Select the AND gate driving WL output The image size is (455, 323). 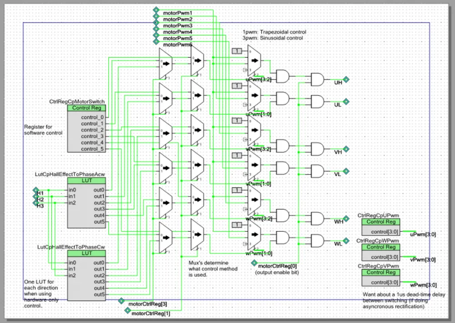point(317,241)
